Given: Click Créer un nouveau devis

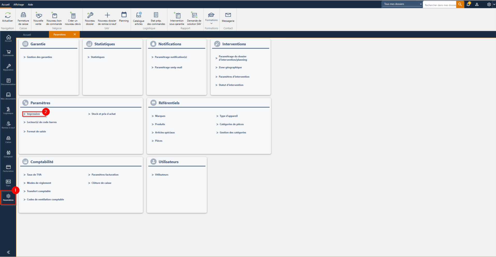Looking at the screenshot, I should click(73, 19).
